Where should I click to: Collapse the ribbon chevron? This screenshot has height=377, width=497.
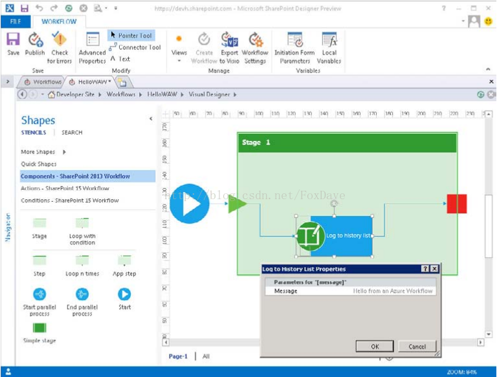coord(488,69)
